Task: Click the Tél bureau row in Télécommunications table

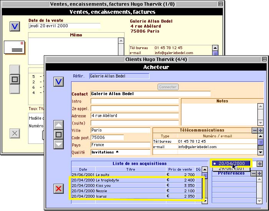Action: tap(205, 141)
